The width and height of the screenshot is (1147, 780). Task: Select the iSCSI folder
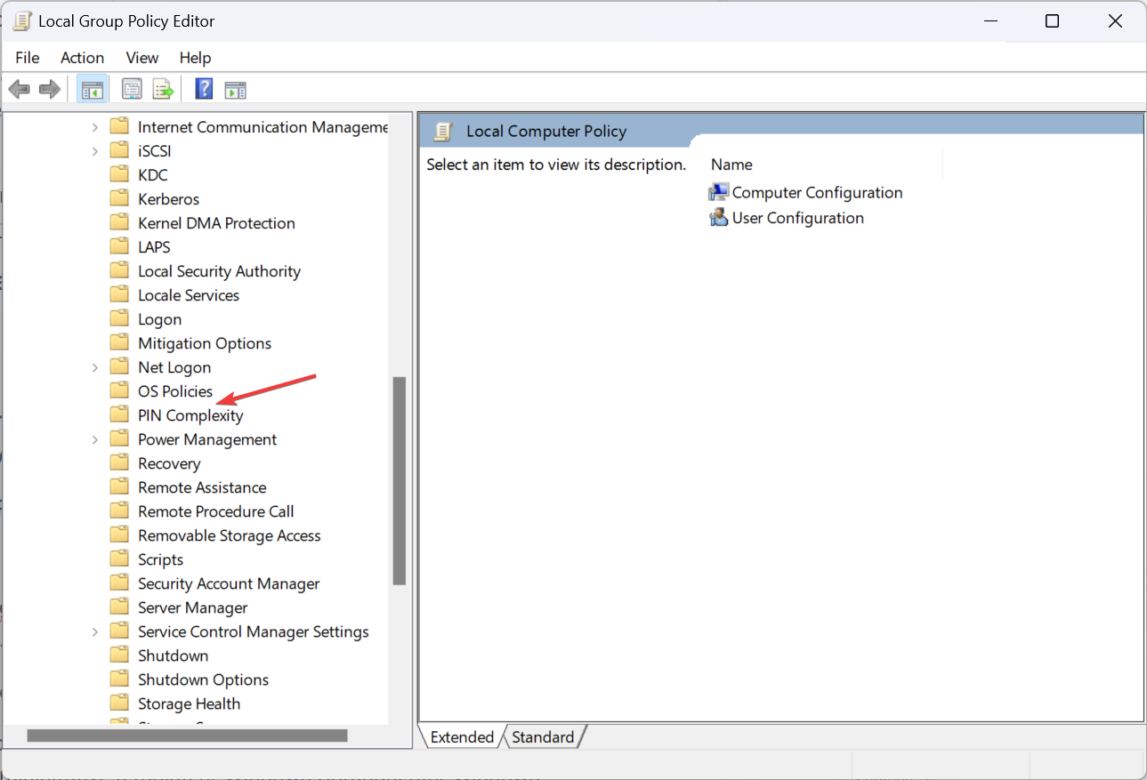154,150
